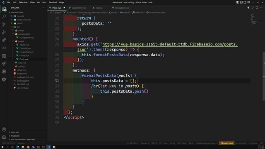Open Chrome from the taskbar
Screen dimensions: 265x149
pyautogui.click(x=28, y=147)
